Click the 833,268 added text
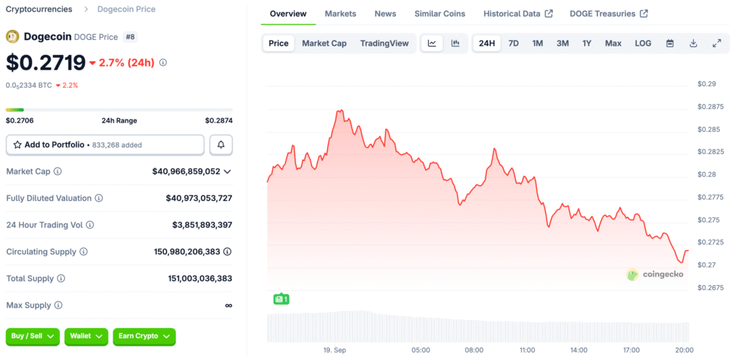This screenshot has height=357, width=731. [x=117, y=145]
